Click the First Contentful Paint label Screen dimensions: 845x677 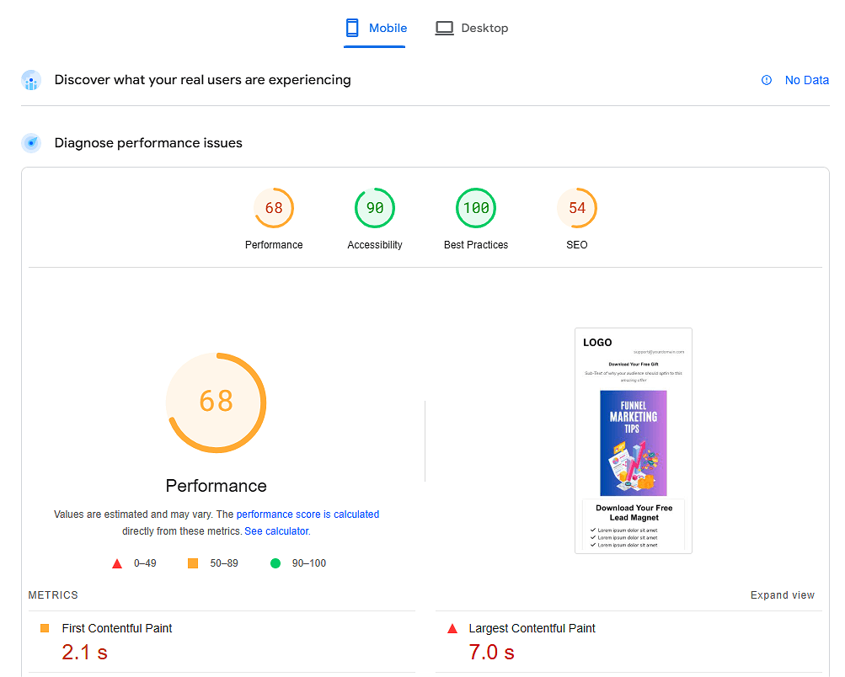click(x=117, y=628)
